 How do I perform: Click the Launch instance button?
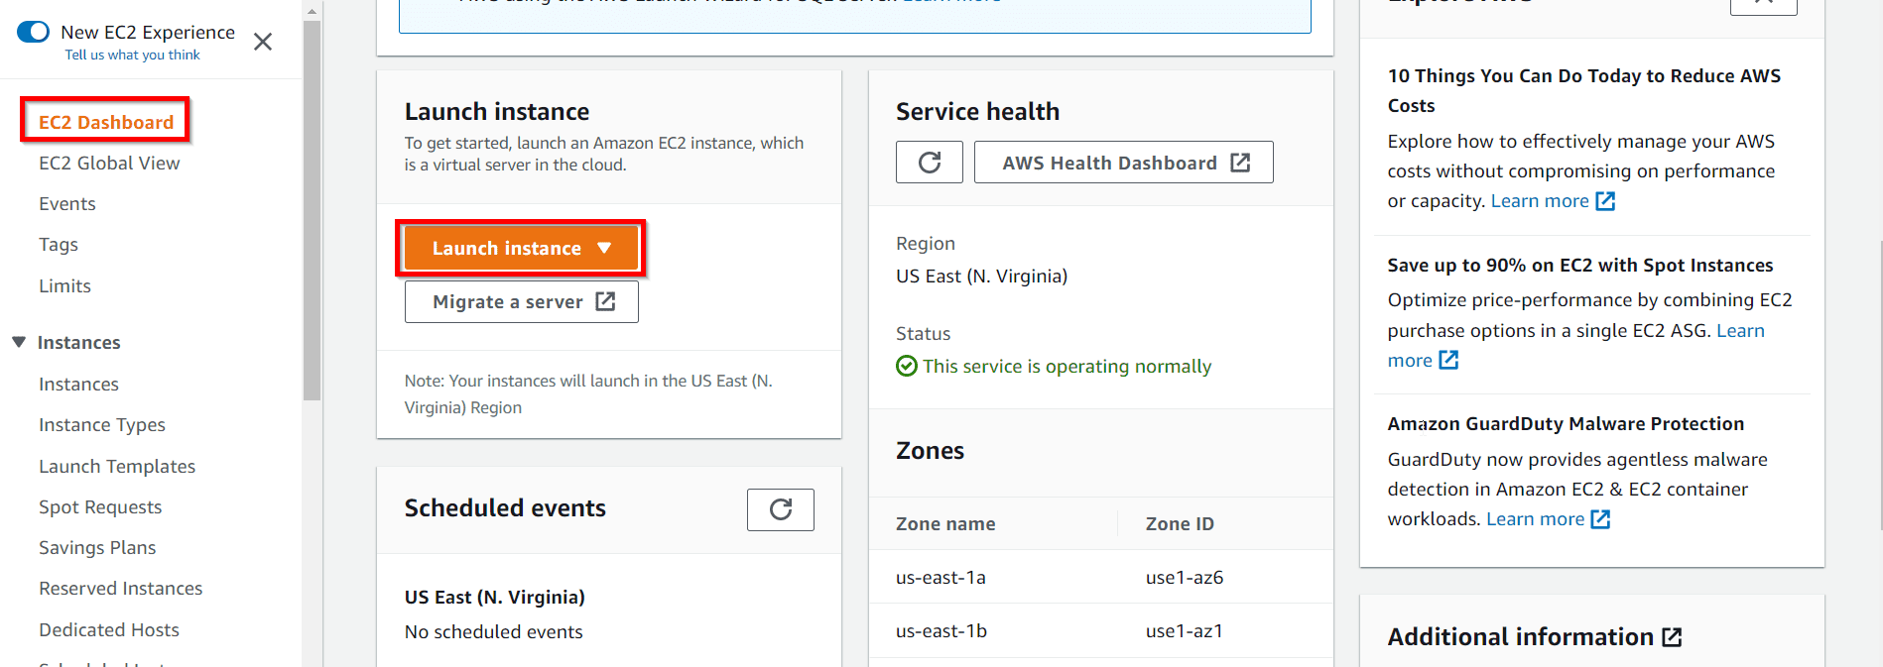click(x=508, y=248)
